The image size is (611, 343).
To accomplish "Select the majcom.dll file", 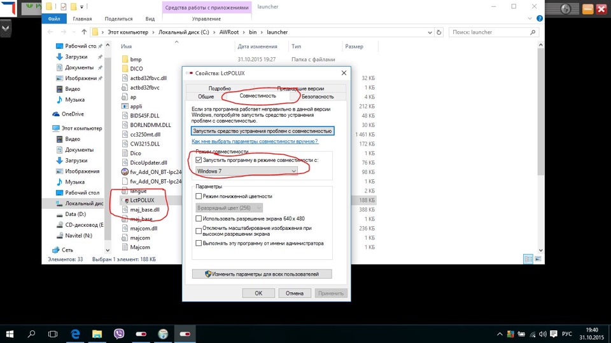I will click(x=139, y=228).
